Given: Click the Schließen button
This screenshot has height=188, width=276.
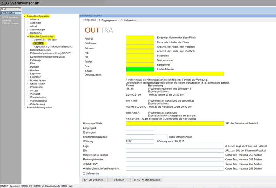Looking at the screenshot, I should [119, 180].
